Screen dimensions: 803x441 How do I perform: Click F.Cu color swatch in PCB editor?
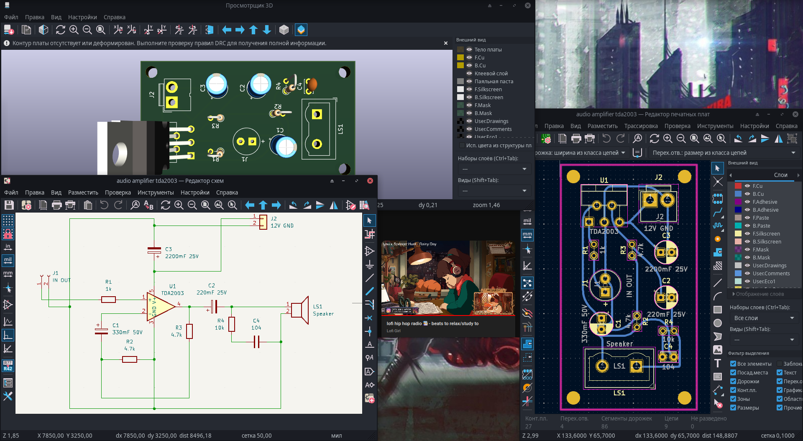pyautogui.click(x=738, y=186)
